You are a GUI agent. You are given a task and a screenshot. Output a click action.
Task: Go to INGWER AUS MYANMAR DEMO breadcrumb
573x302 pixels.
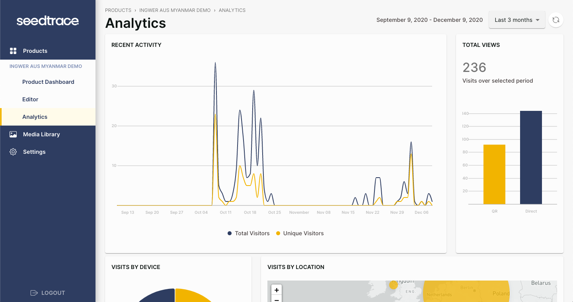pos(175,10)
